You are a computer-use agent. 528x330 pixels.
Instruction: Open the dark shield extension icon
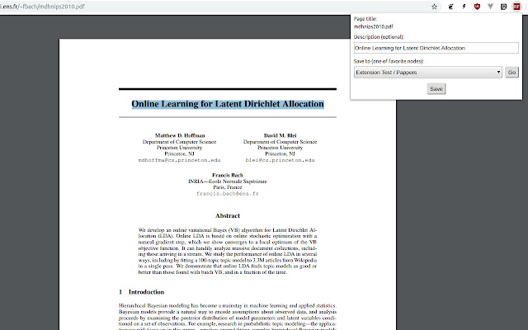click(504, 7)
